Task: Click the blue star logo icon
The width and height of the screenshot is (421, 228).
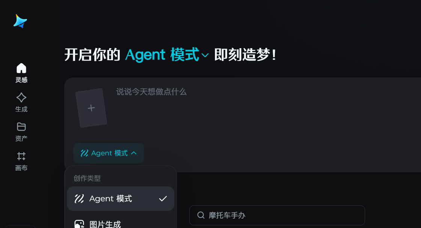Action: click(20, 21)
